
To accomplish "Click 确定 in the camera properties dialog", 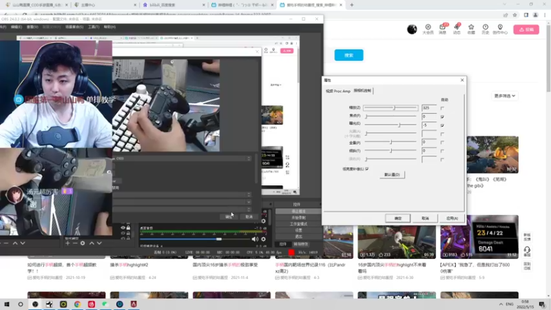I will pyautogui.click(x=398, y=218).
